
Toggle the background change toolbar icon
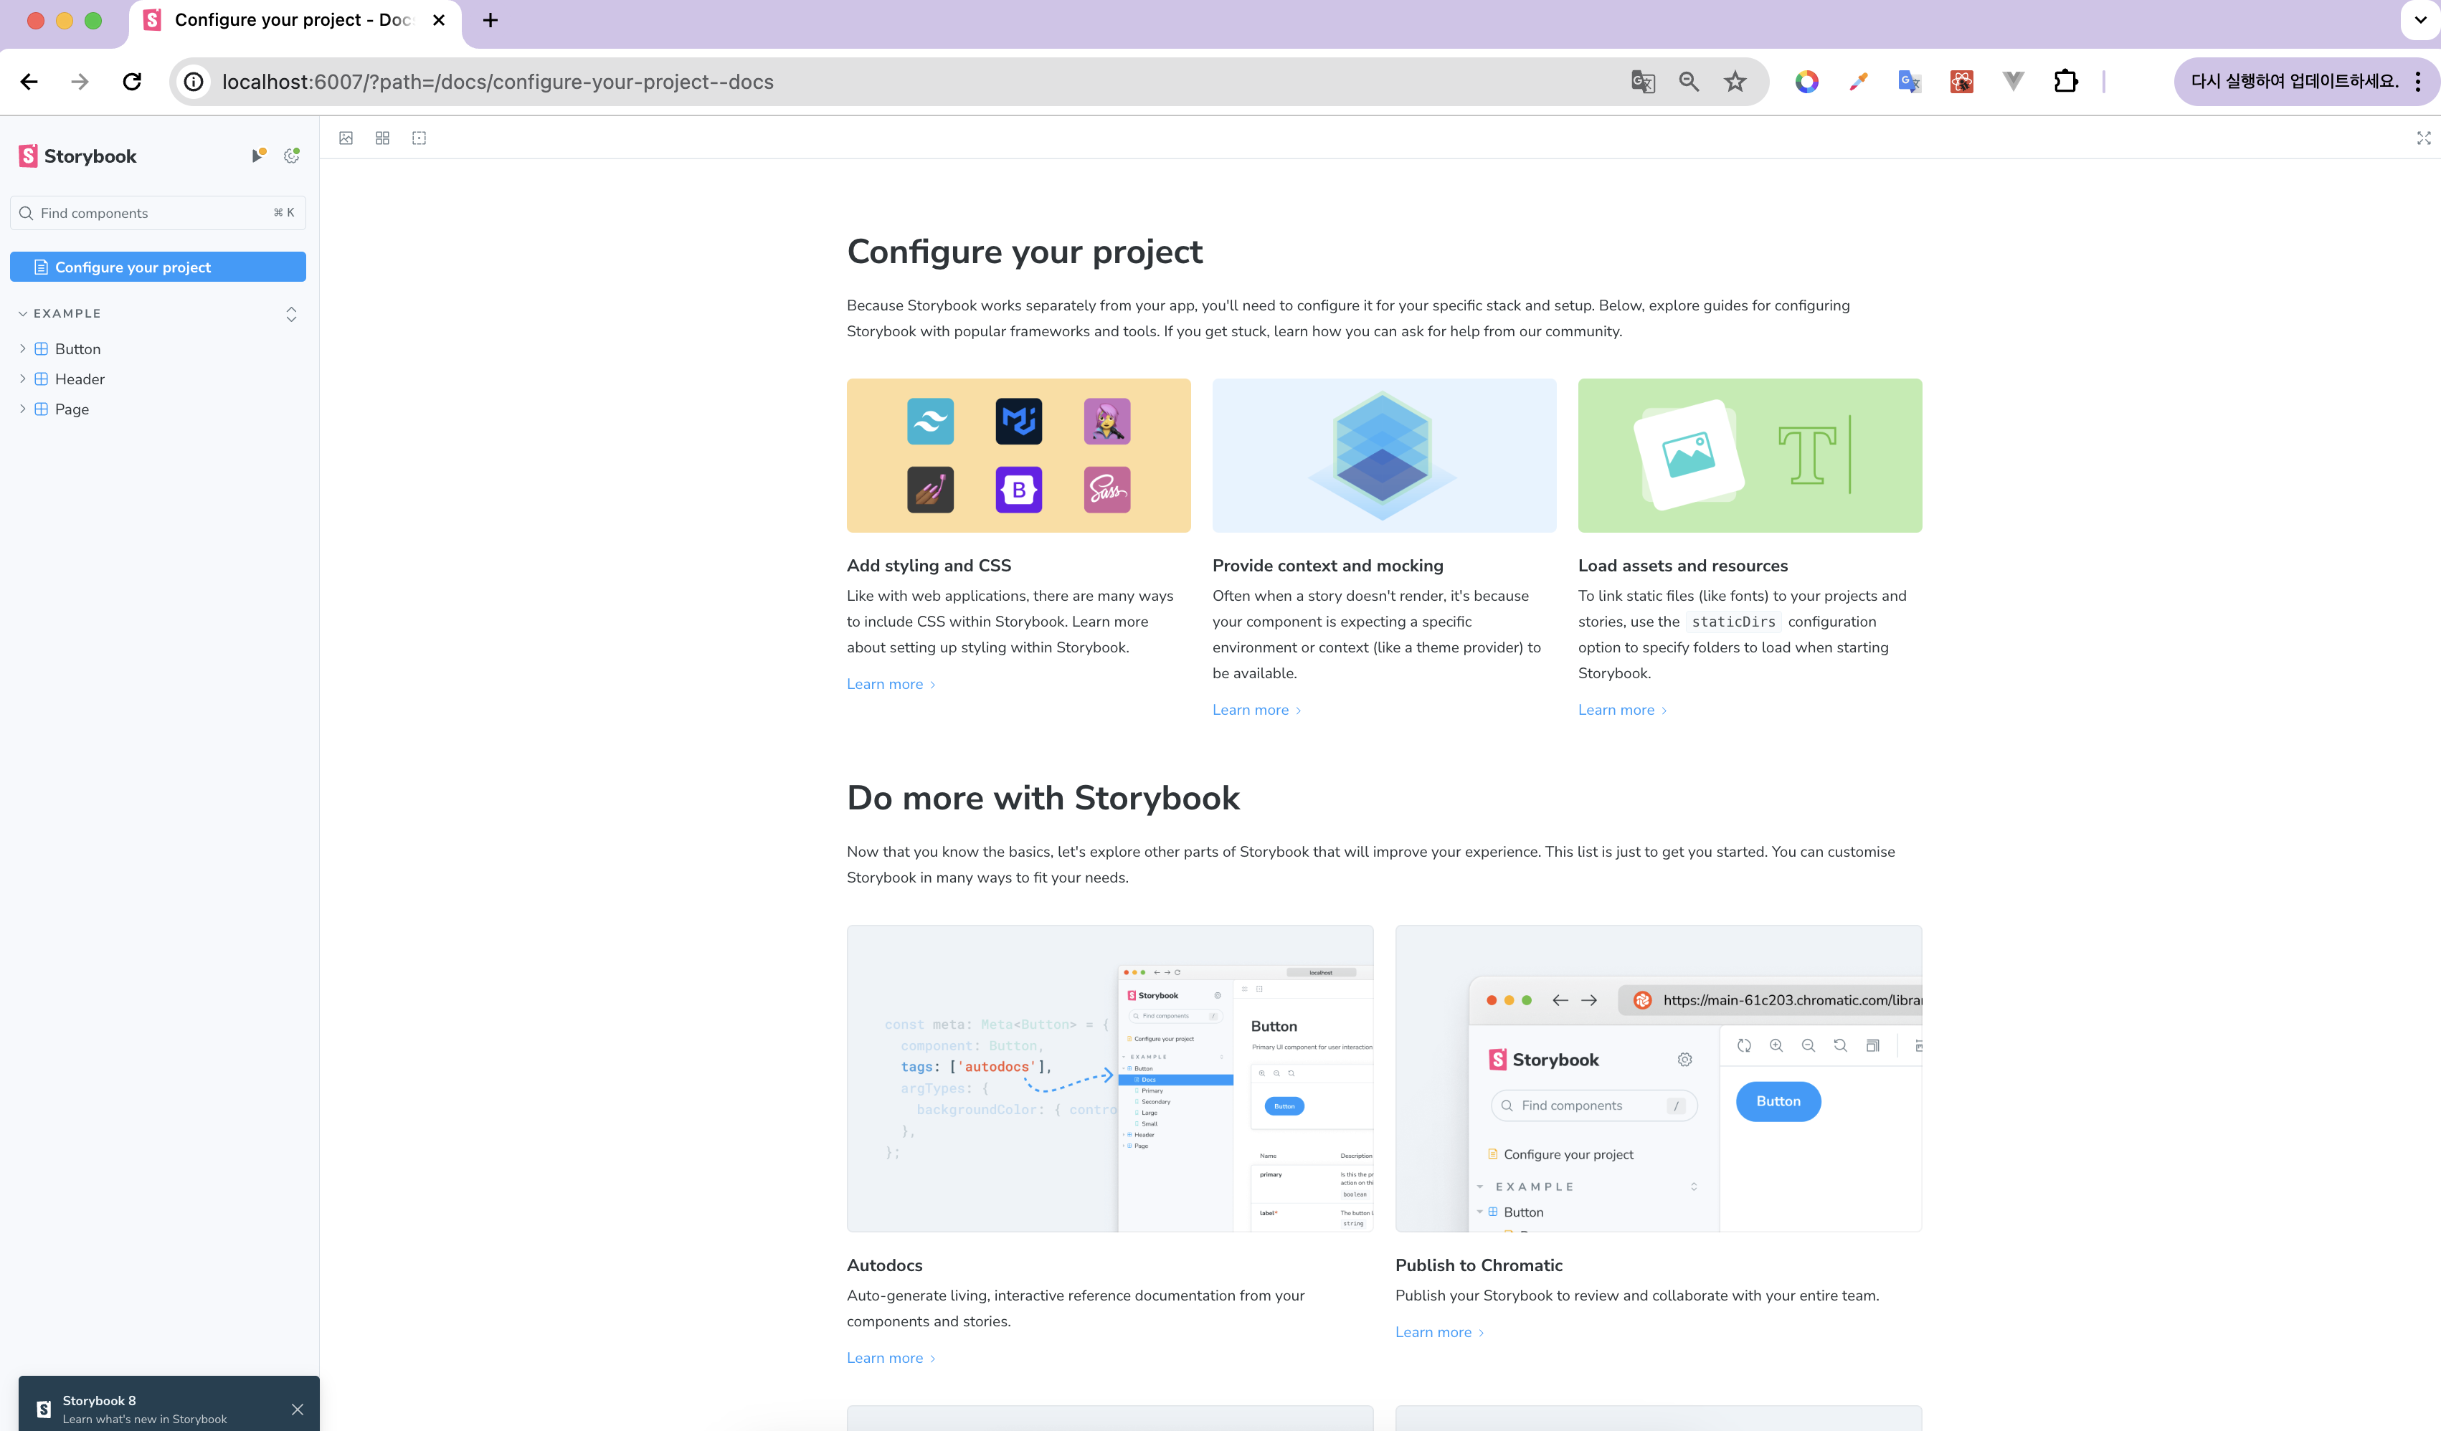pyautogui.click(x=346, y=138)
